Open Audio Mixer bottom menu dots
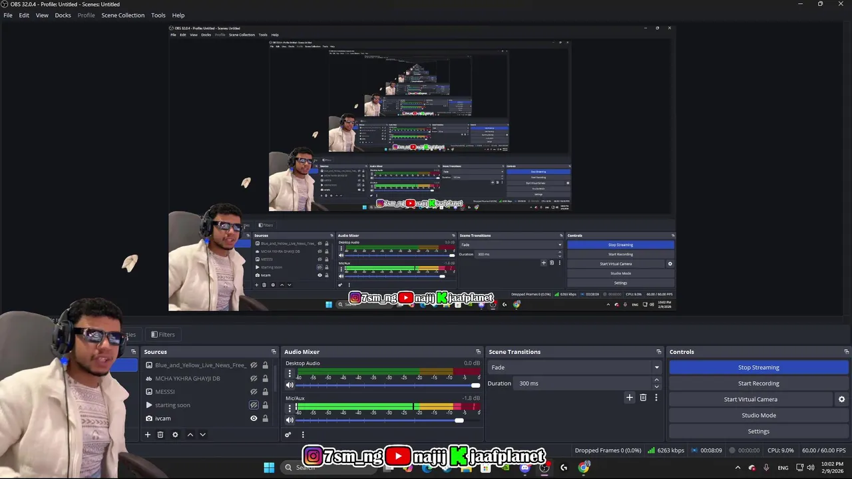 click(303, 434)
